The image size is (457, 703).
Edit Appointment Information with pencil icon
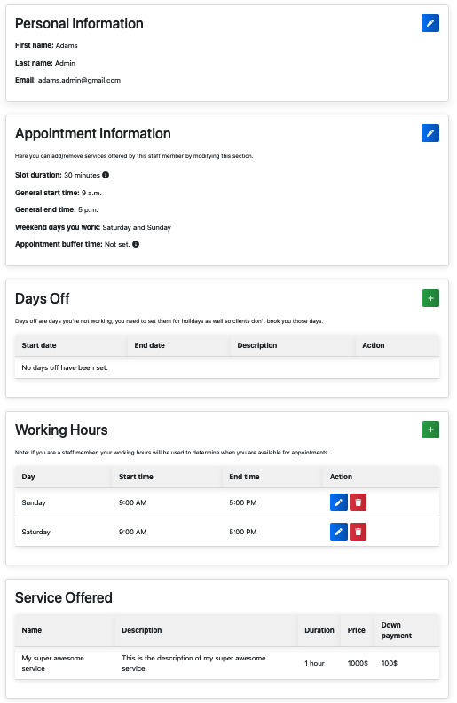click(429, 133)
